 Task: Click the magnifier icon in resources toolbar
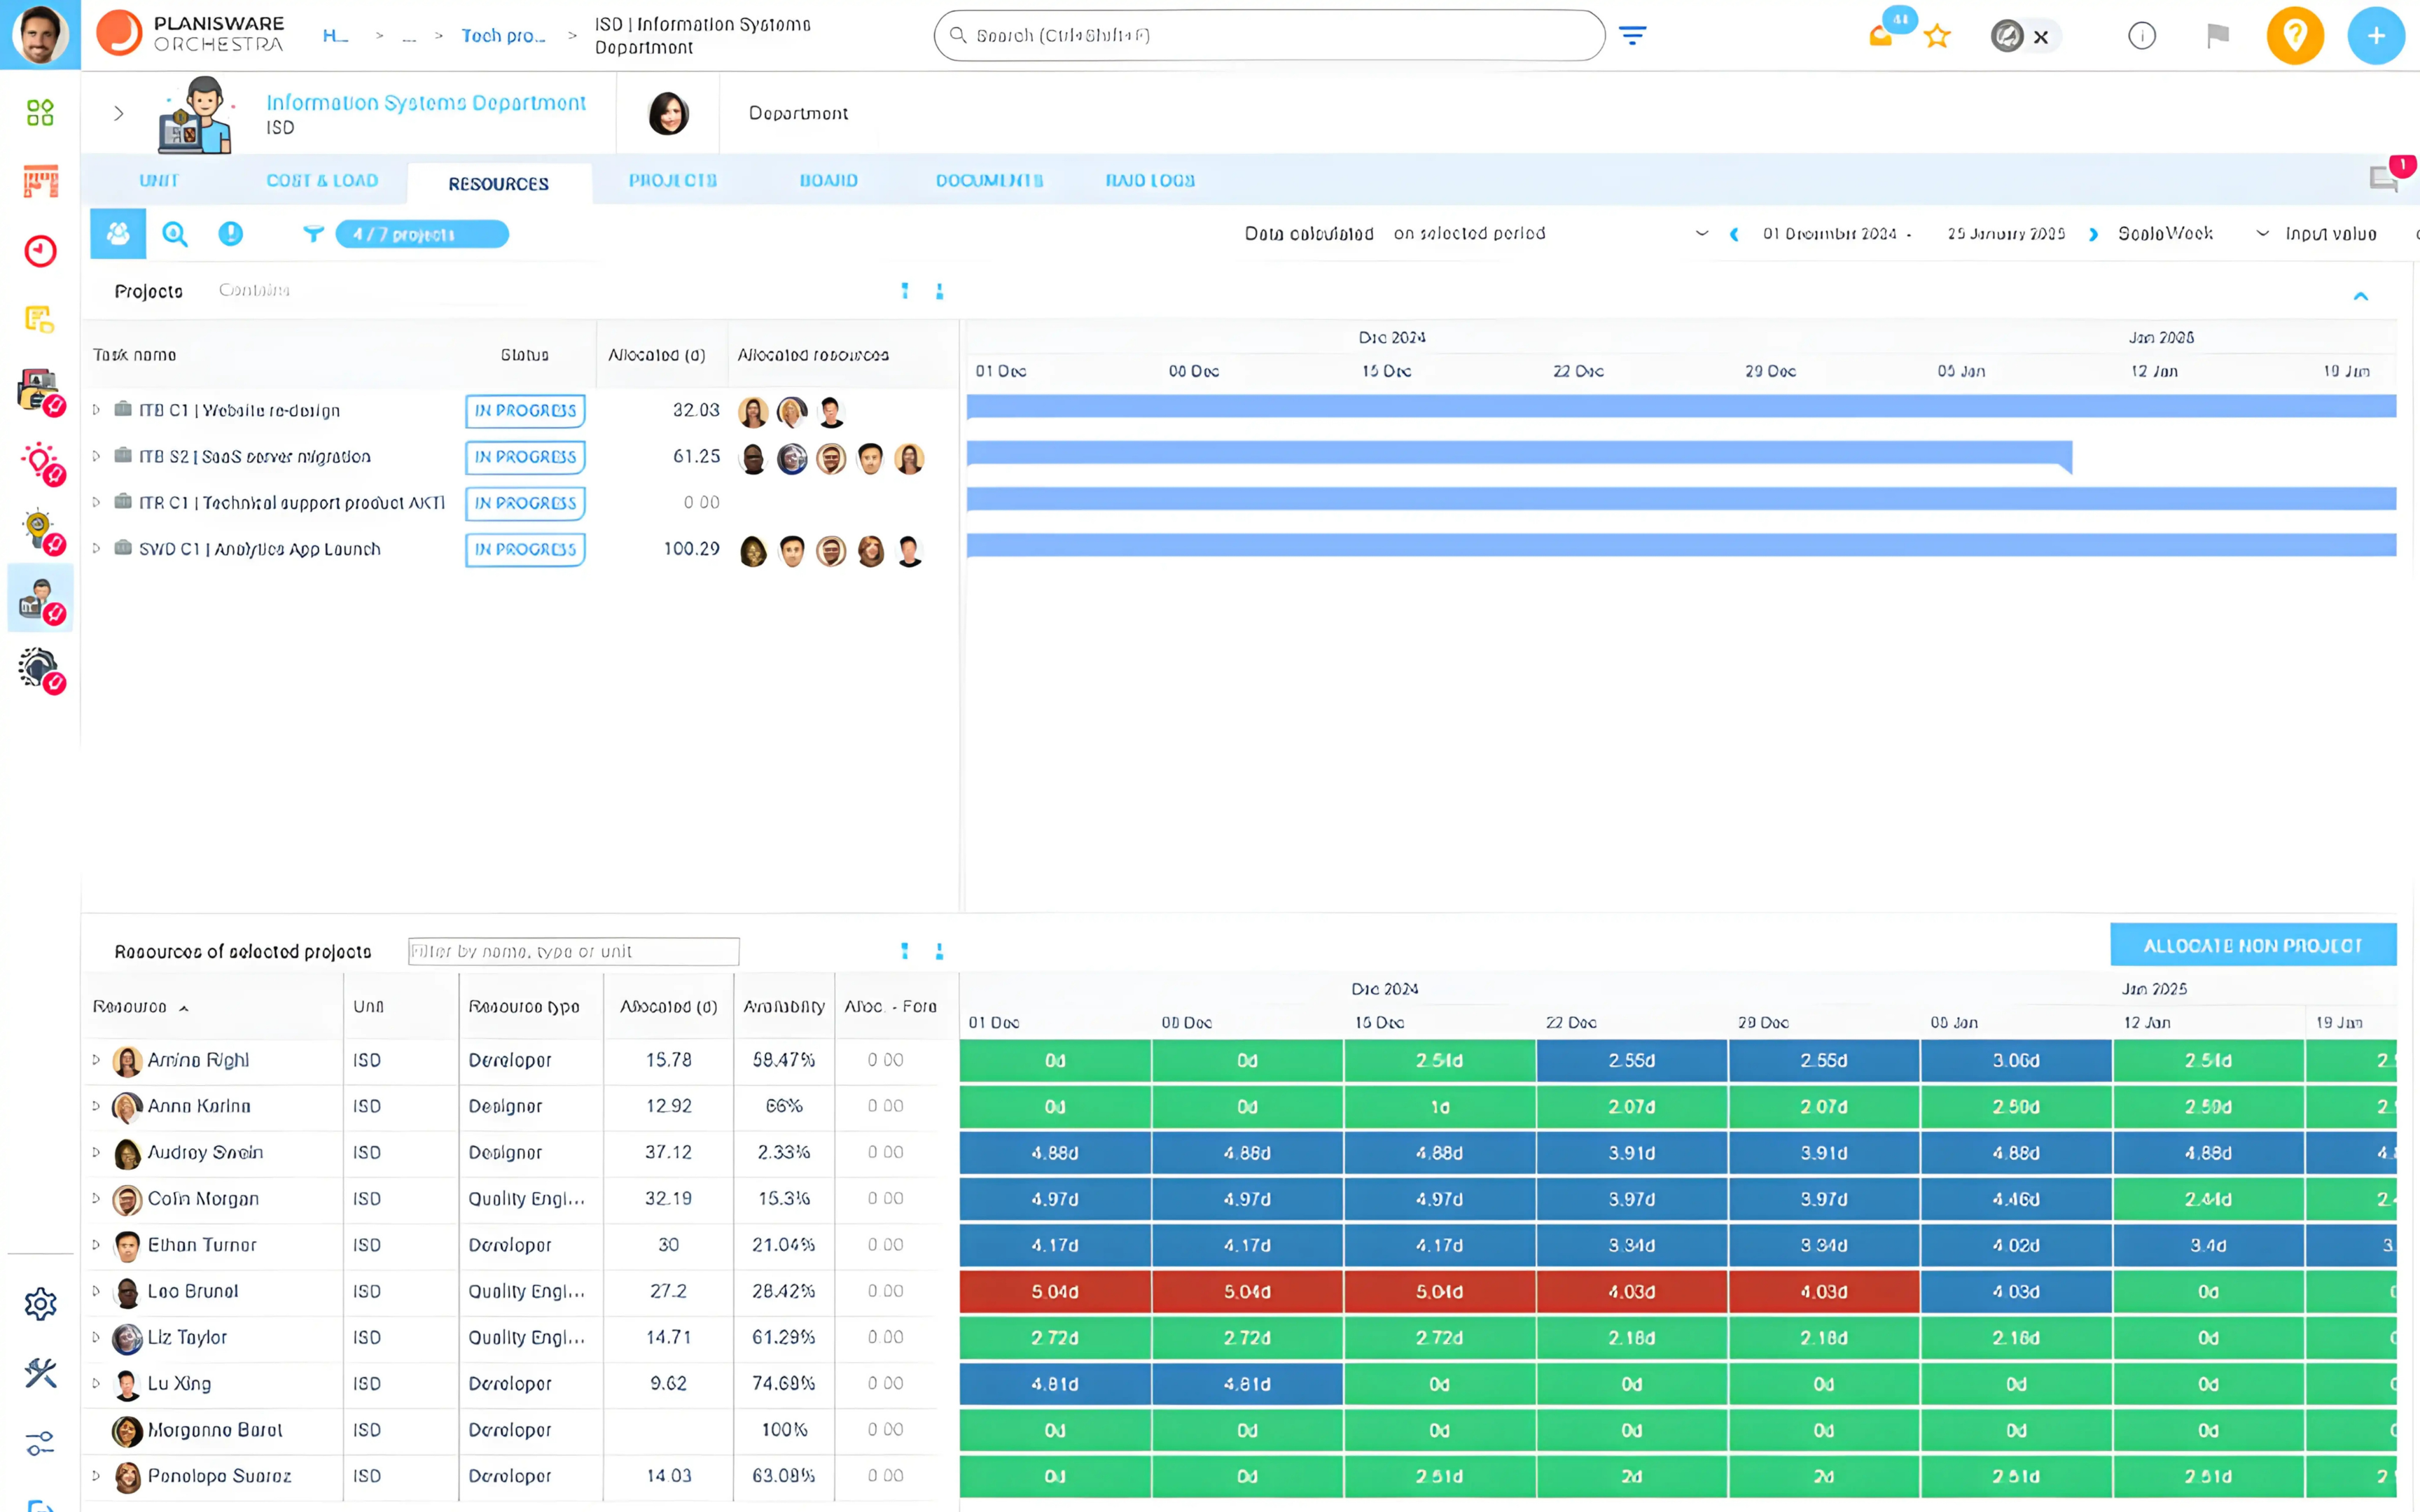(x=175, y=234)
